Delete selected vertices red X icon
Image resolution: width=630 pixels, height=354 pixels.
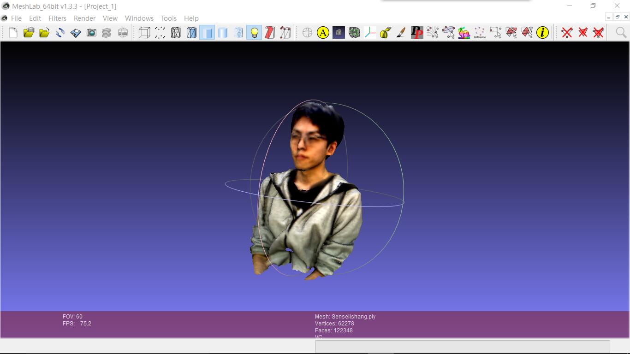583,32
